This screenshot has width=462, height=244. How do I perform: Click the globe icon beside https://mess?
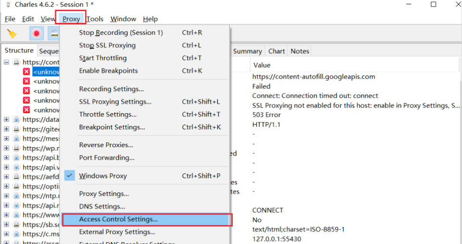pos(16,139)
